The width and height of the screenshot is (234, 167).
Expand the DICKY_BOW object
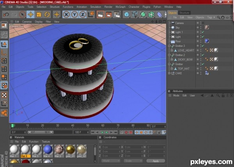(172, 60)
